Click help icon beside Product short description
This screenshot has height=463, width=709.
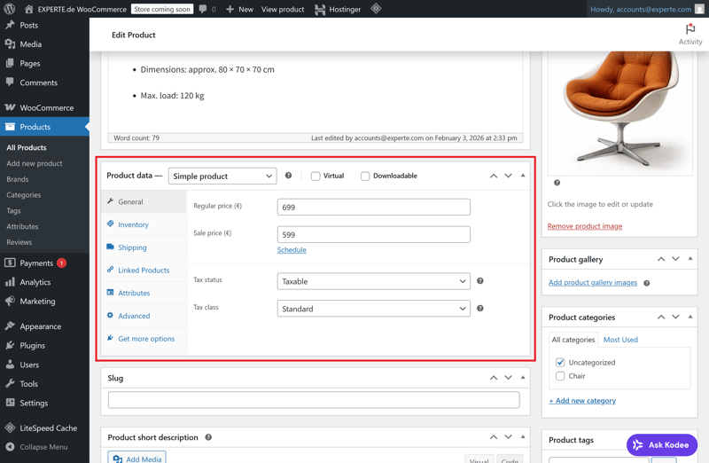click(208, 437)
